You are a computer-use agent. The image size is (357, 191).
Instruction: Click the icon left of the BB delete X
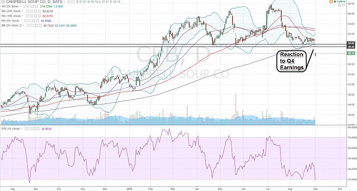36,25
